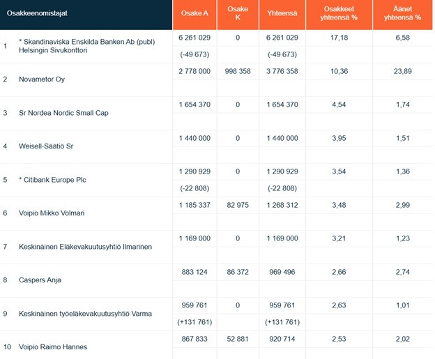Select the Voipio Raimo Hannes name
This screenshot has width=435, height=359.
click(x=53, y=346)
